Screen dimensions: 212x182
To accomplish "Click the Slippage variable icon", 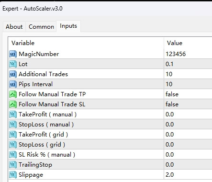I will pos(13,175).
